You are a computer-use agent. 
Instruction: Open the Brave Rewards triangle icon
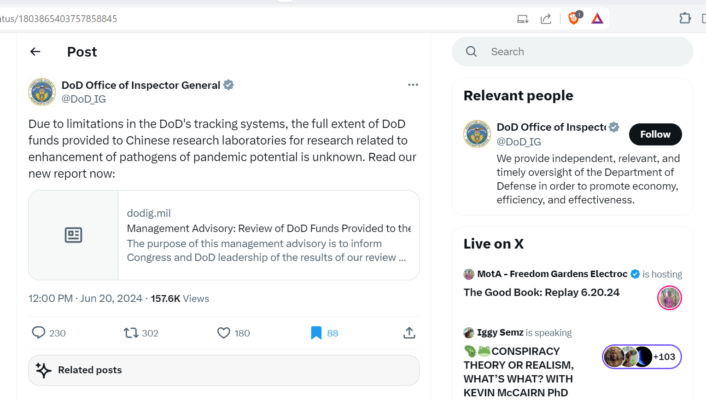point(597,18)
